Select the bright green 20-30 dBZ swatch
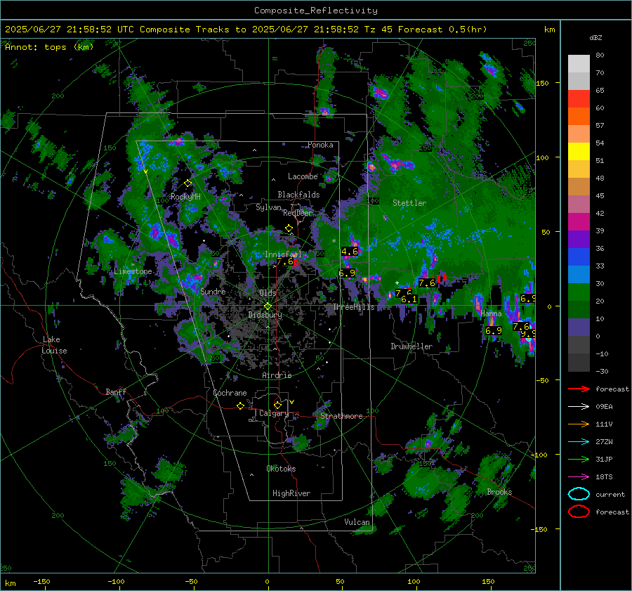This screenshot has width=632, height=591. click(579, 292)
